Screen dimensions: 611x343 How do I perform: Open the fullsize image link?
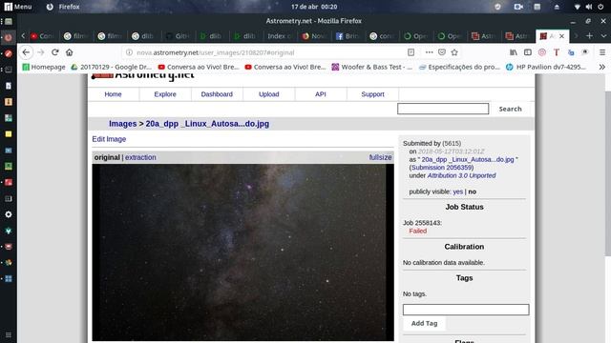coord(380,157)
